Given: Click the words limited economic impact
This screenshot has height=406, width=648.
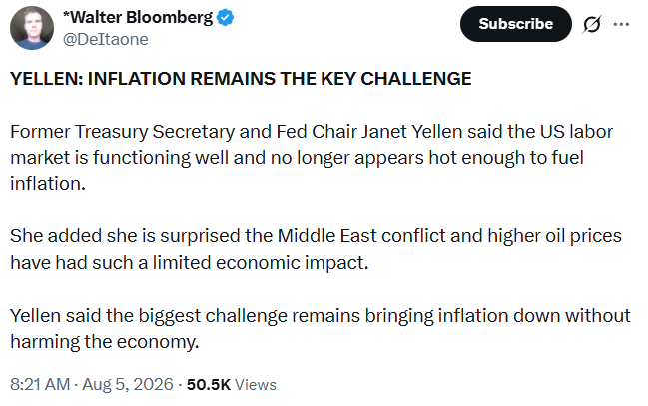Looking at the screenshot, I should [261, 262].
